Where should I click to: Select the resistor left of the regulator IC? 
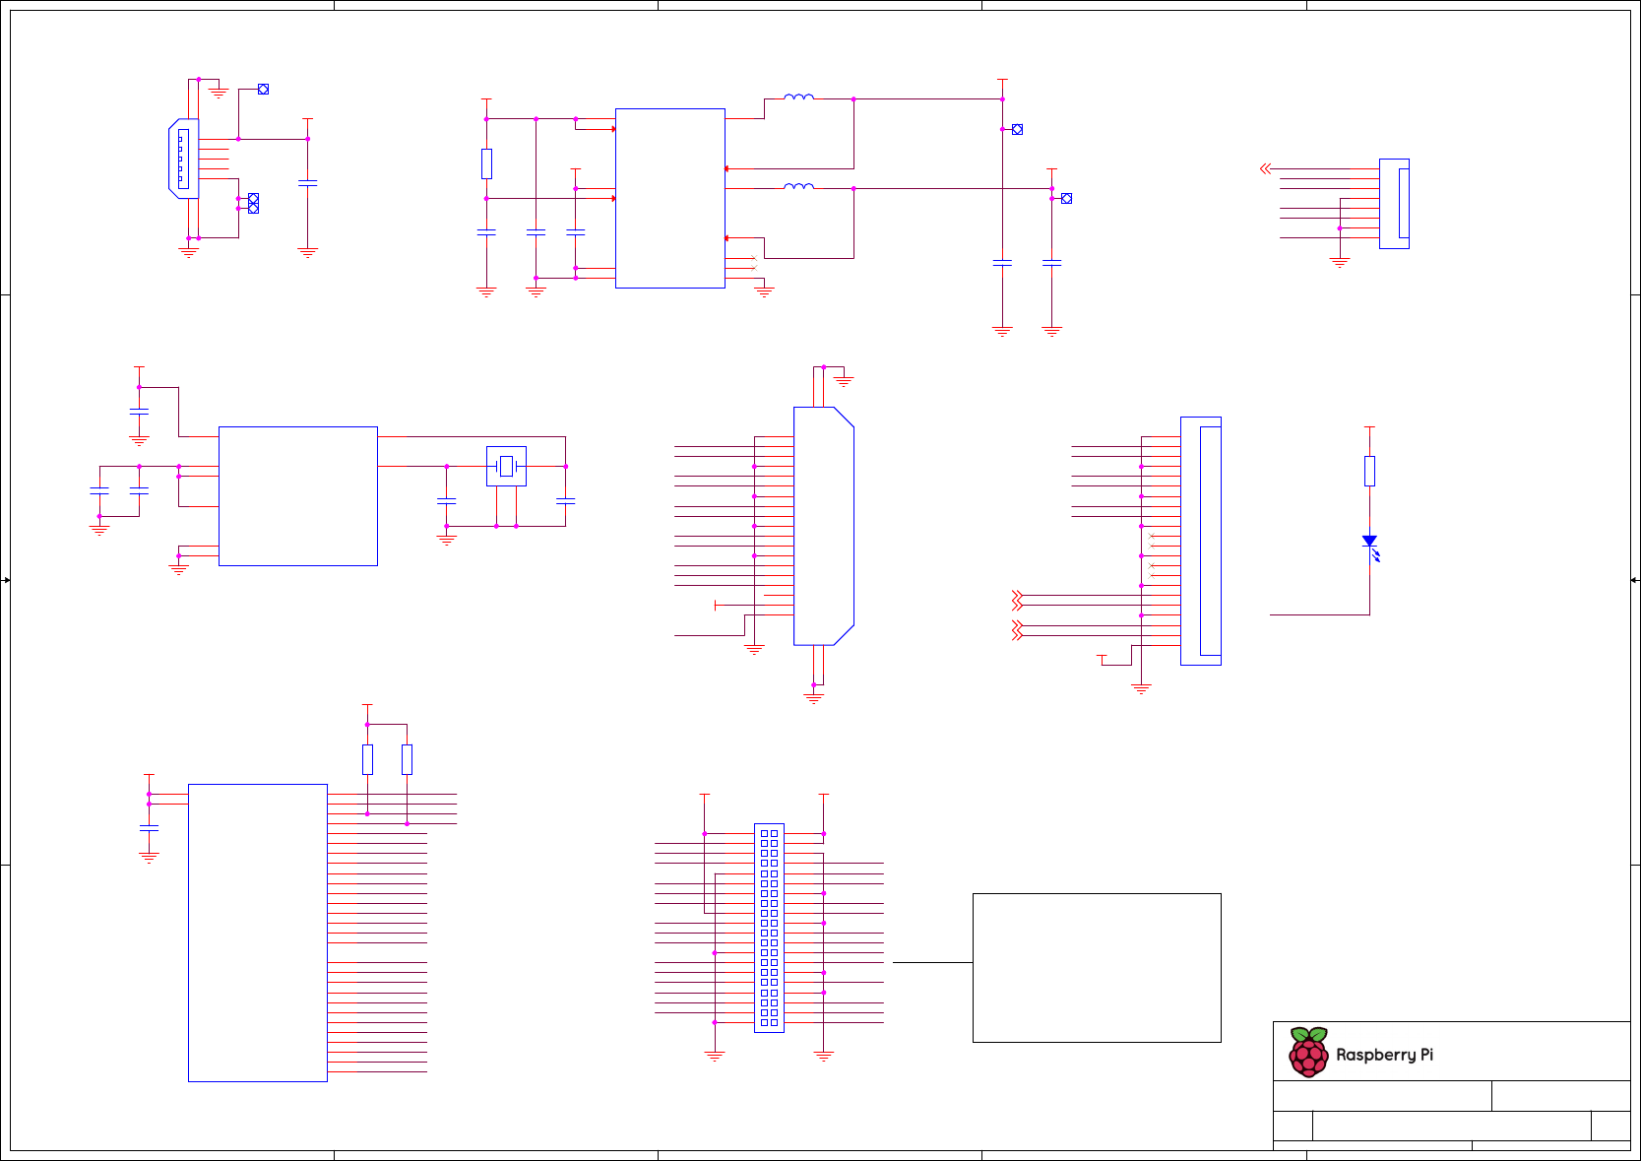tap(486, 163)
